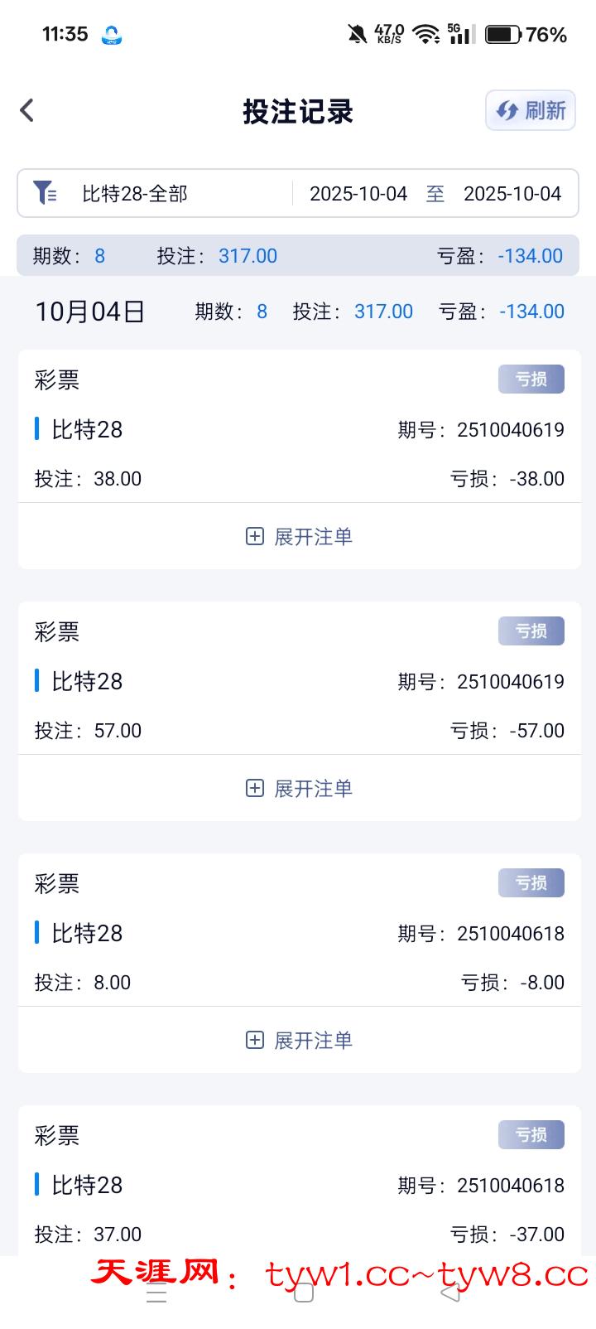Tap the back arrow icon
This screenshot has width=596, height=1329.
click(x=27, y=110)
